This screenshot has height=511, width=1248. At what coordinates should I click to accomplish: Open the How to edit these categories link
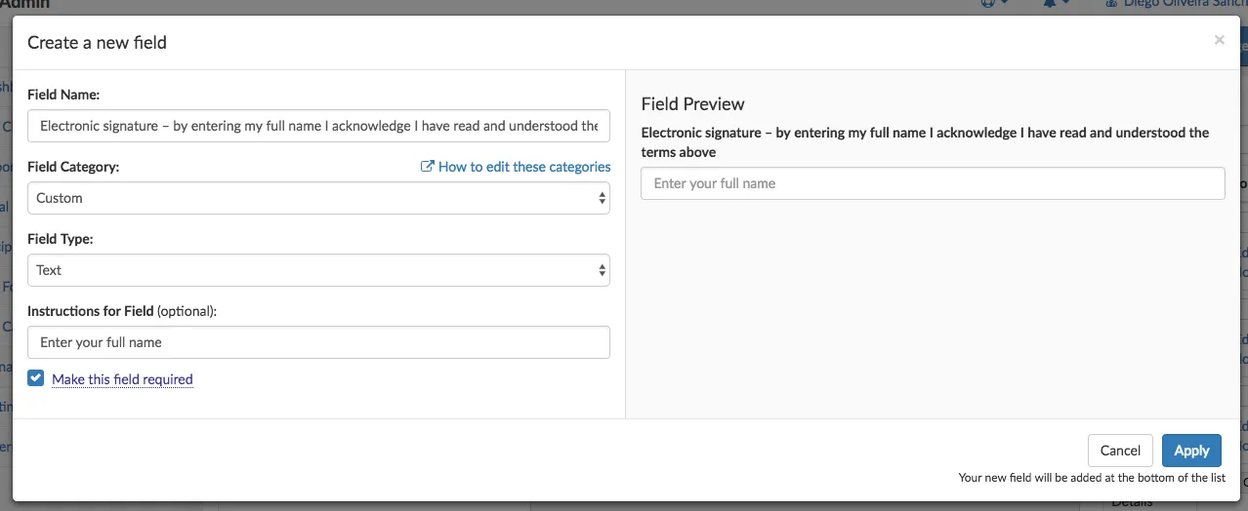523,167
